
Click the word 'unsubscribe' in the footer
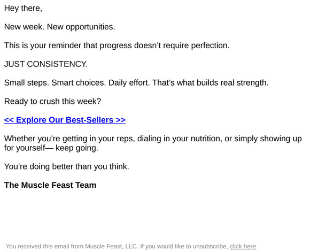211,246
